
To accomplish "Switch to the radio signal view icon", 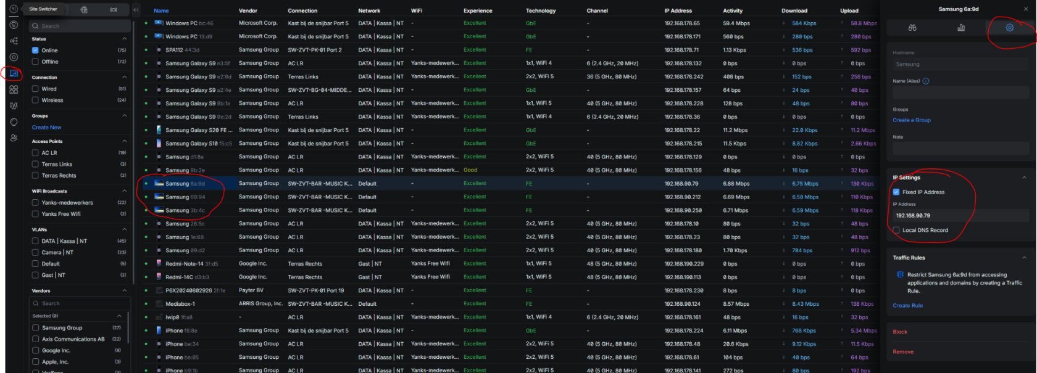I will click(114, 10).
